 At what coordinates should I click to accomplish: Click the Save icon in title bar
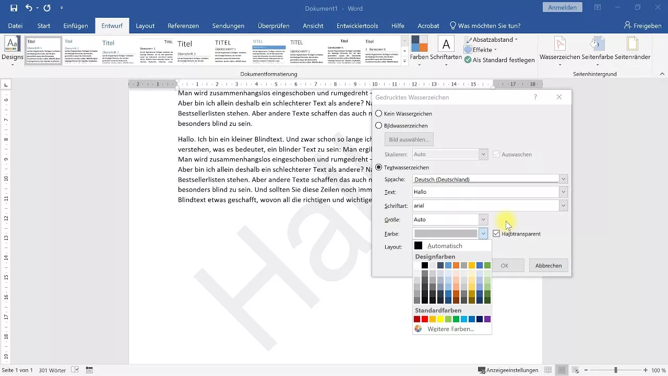pos(14,8)
